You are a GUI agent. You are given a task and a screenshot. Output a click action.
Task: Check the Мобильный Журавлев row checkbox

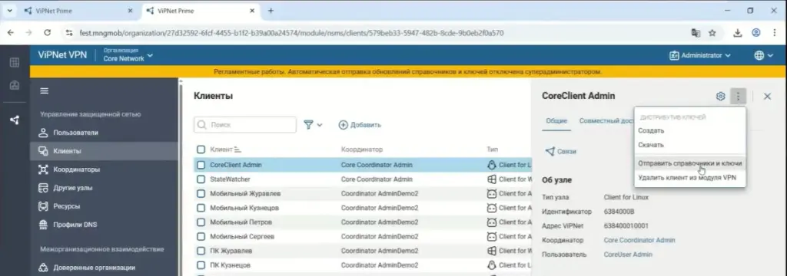(201, 193)
